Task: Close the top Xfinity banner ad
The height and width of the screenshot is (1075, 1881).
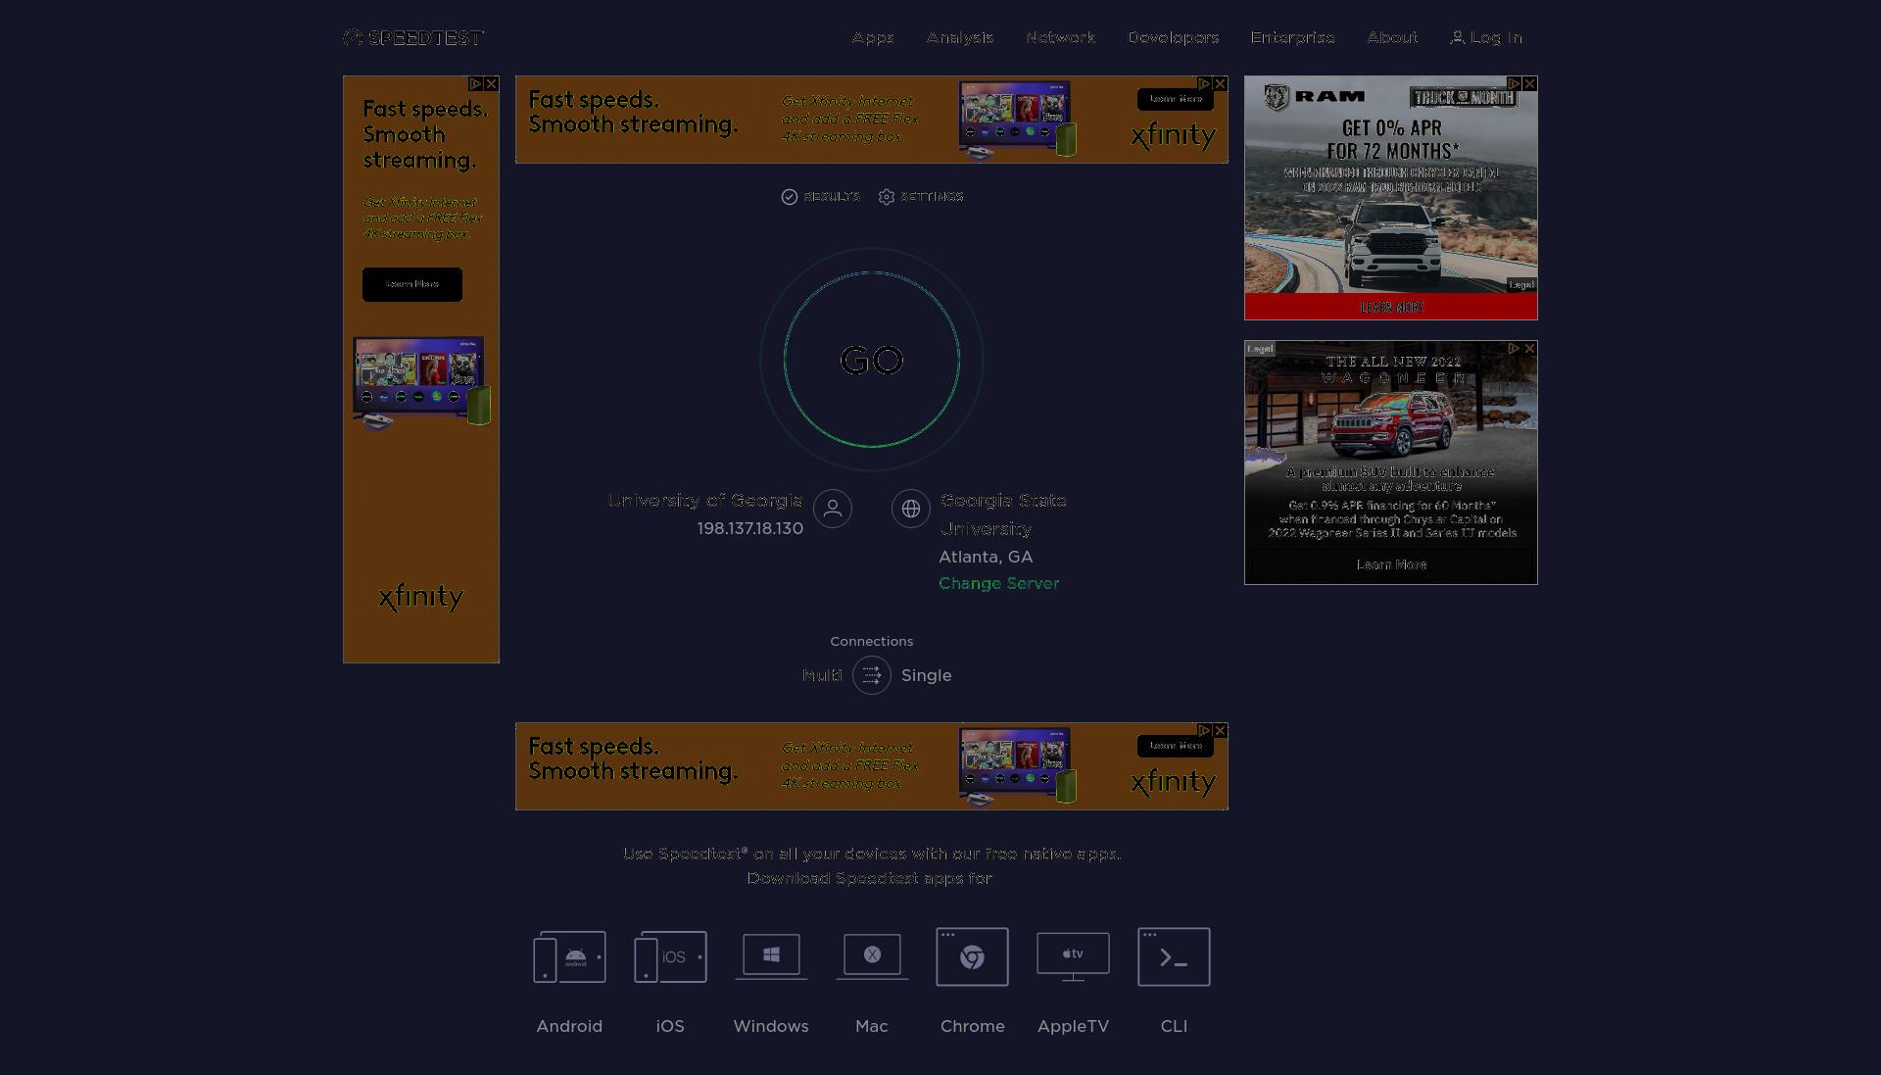Action: tap(1221, 84)
